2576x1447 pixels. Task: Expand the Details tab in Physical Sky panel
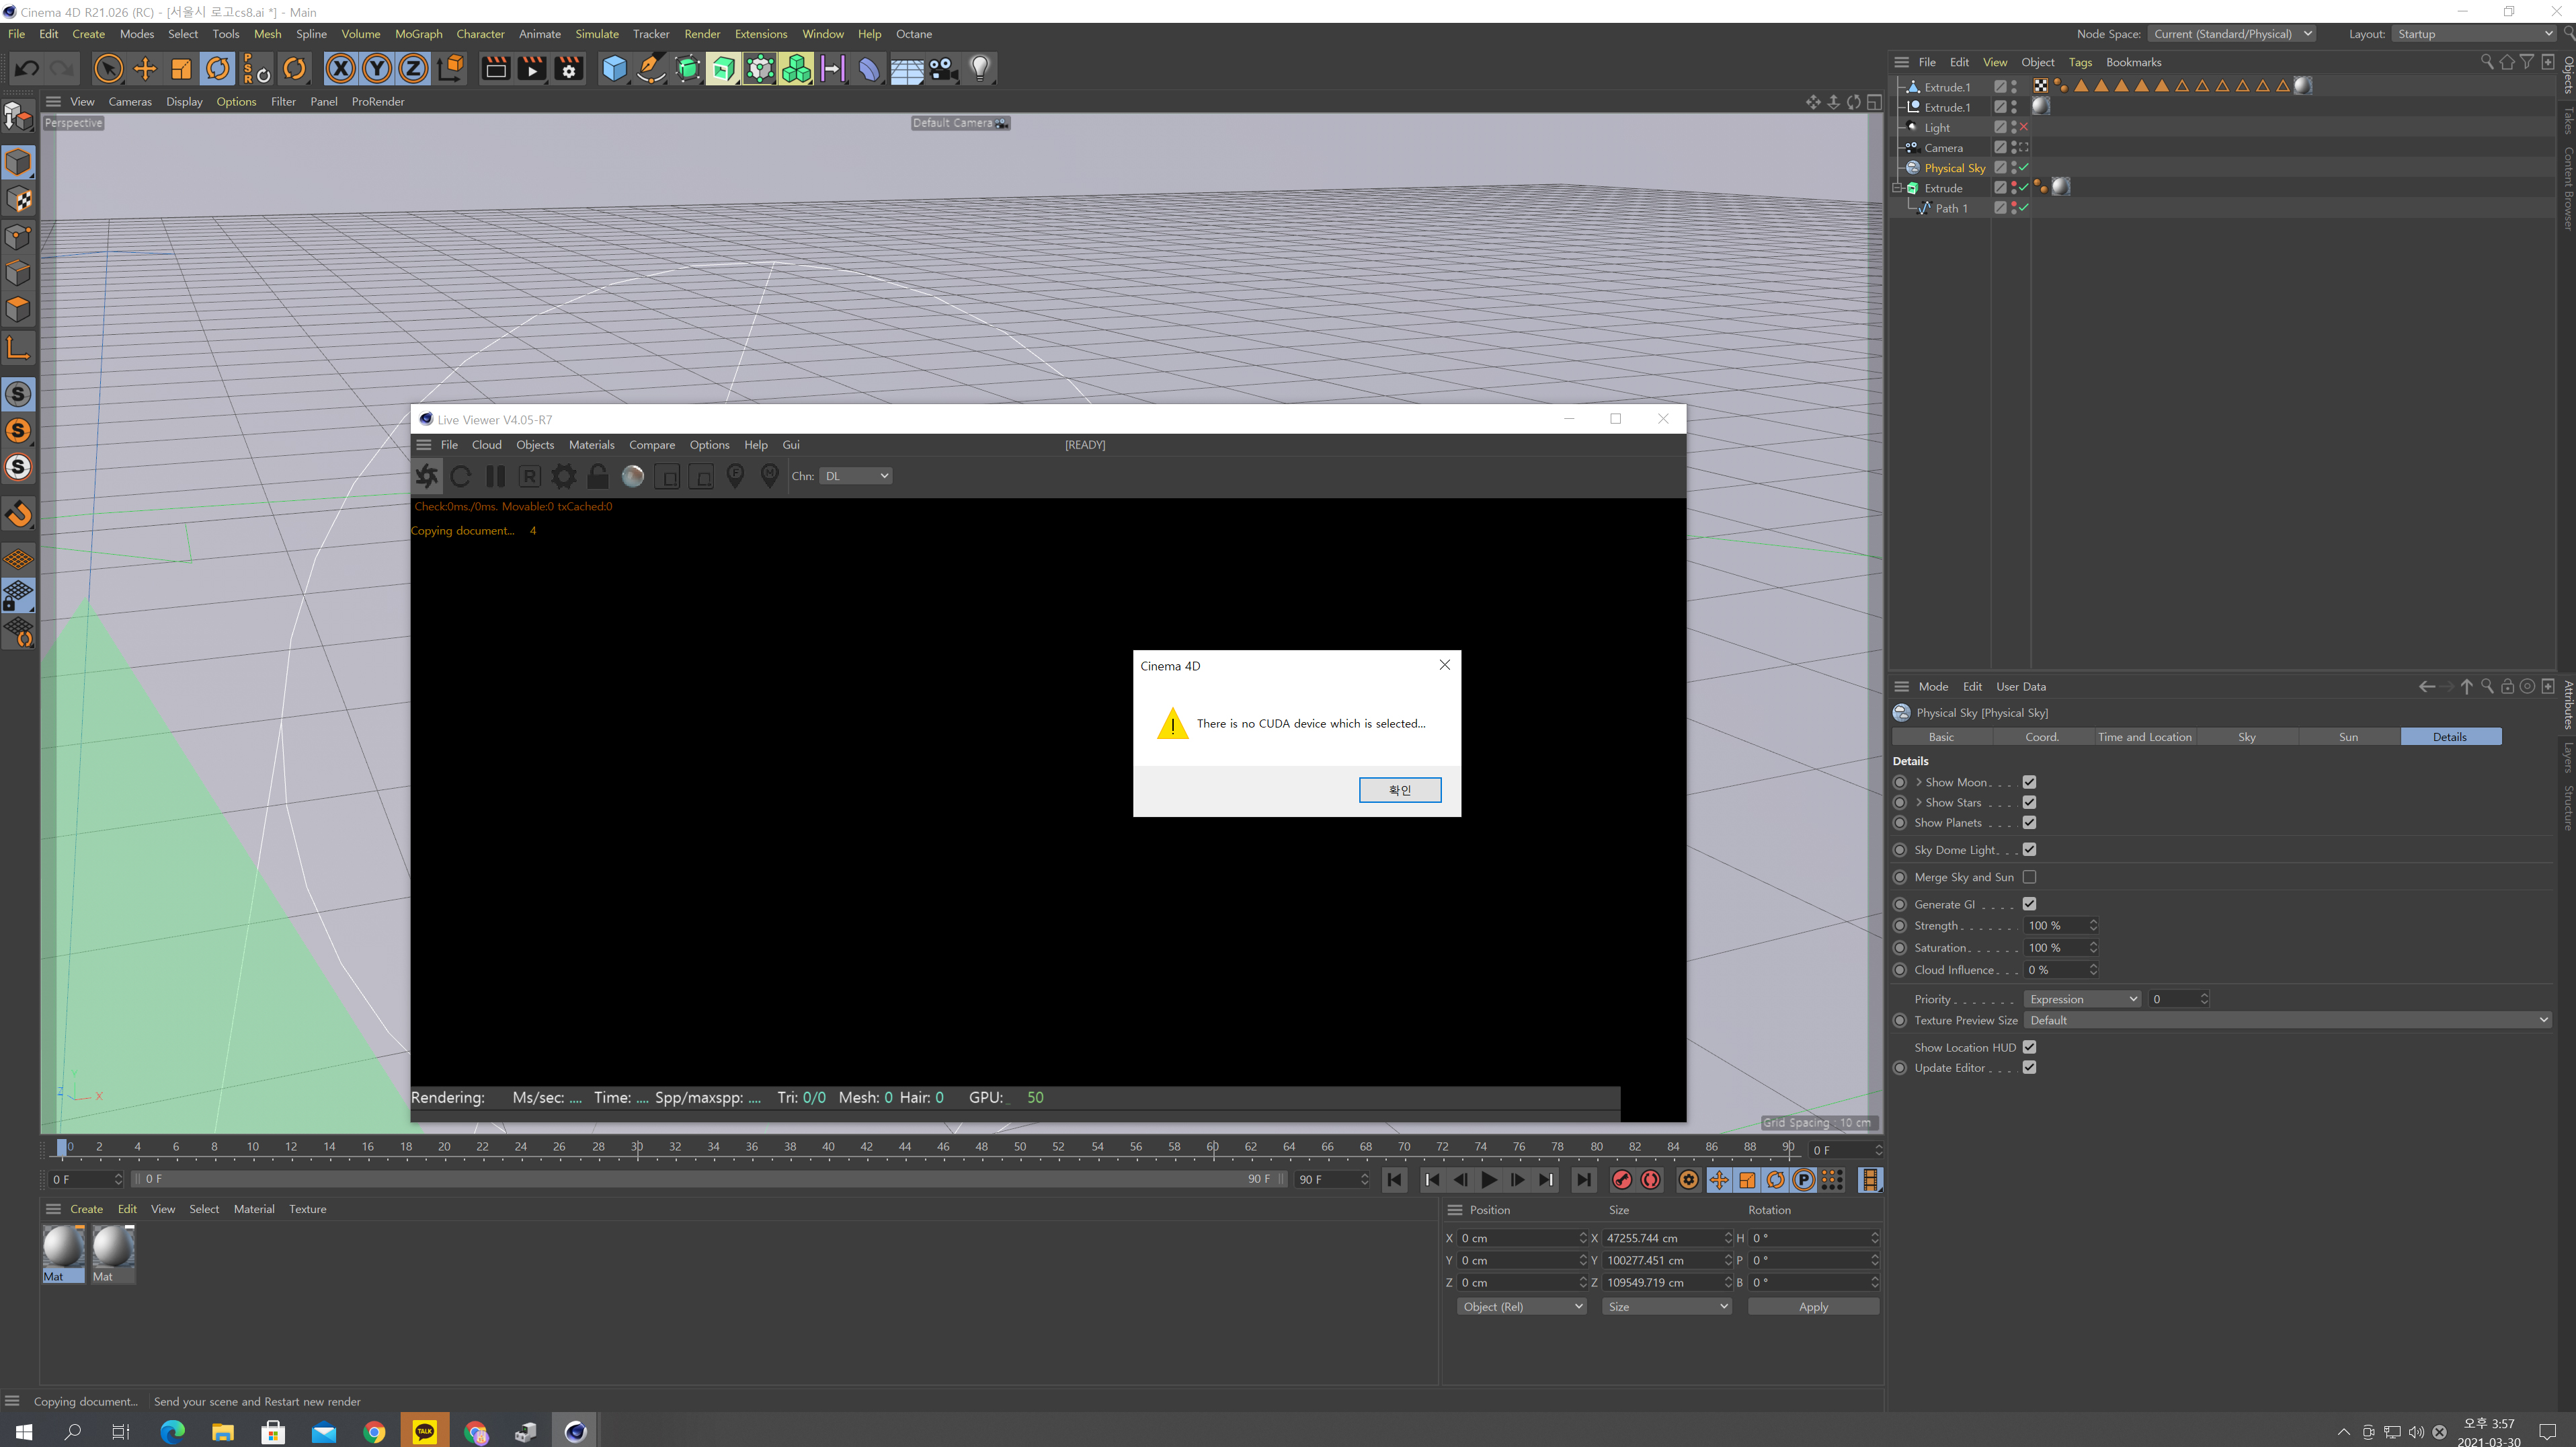2450,734
